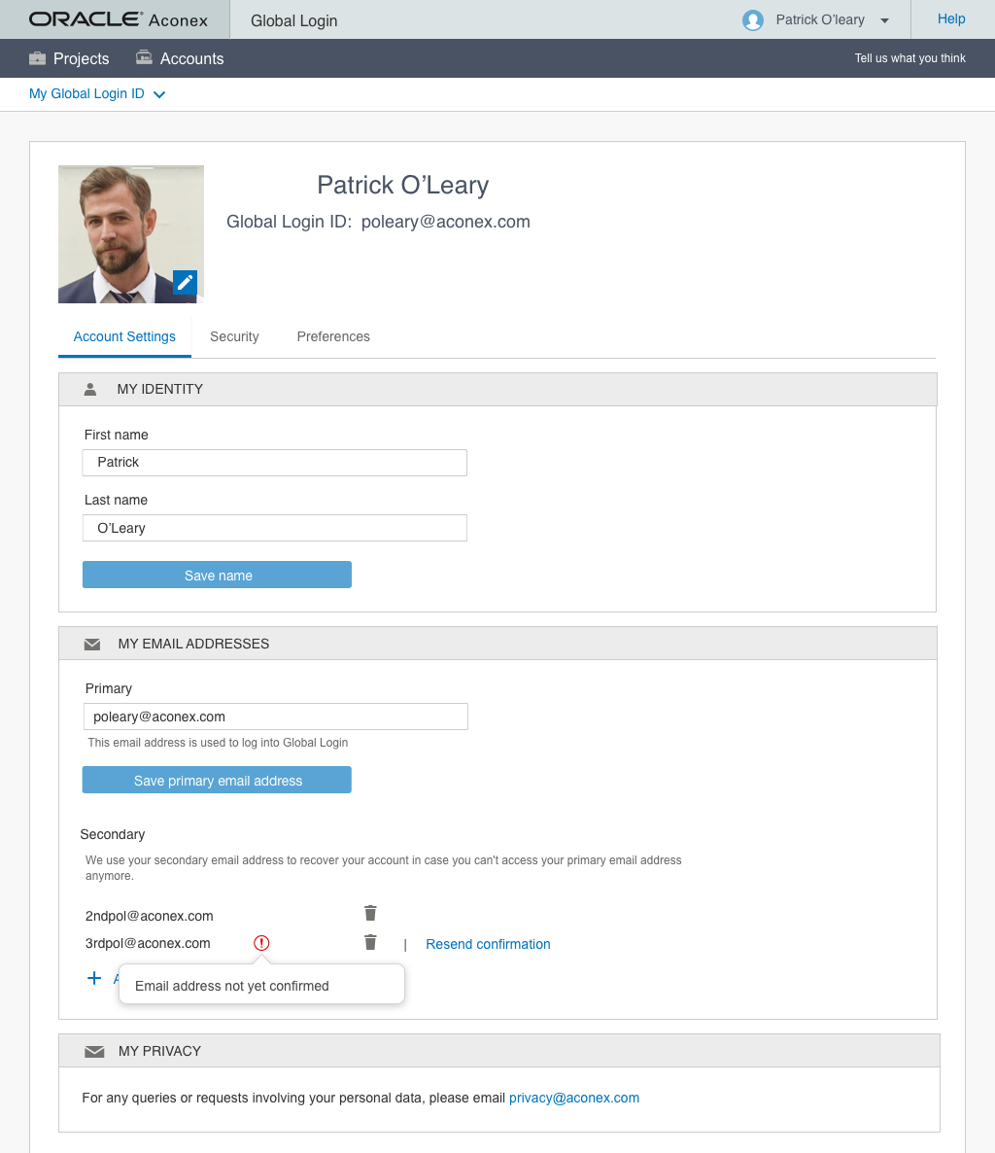Viewport: 995px width, 1153px height.
Task: Click the Accounts icon in navigation bar
Action: 145,58
